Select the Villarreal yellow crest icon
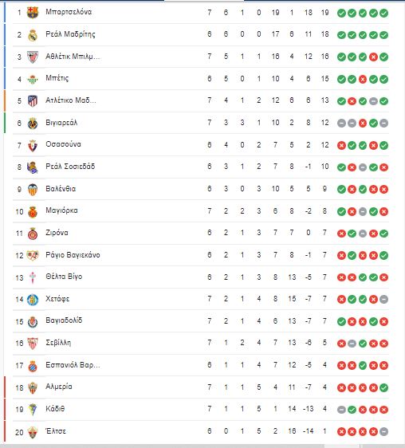405x448 pixels. coord(33,123)
